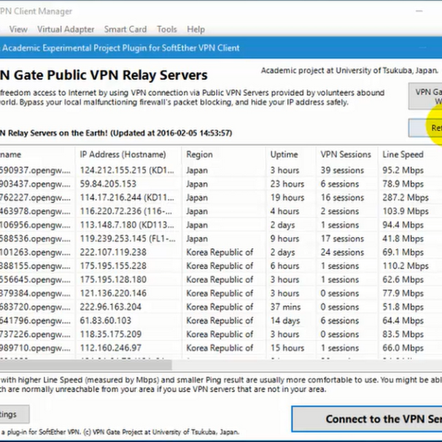Click the VPN Gate web site button
Viewport: 442px width, 442px height.
tap(425, 96)
